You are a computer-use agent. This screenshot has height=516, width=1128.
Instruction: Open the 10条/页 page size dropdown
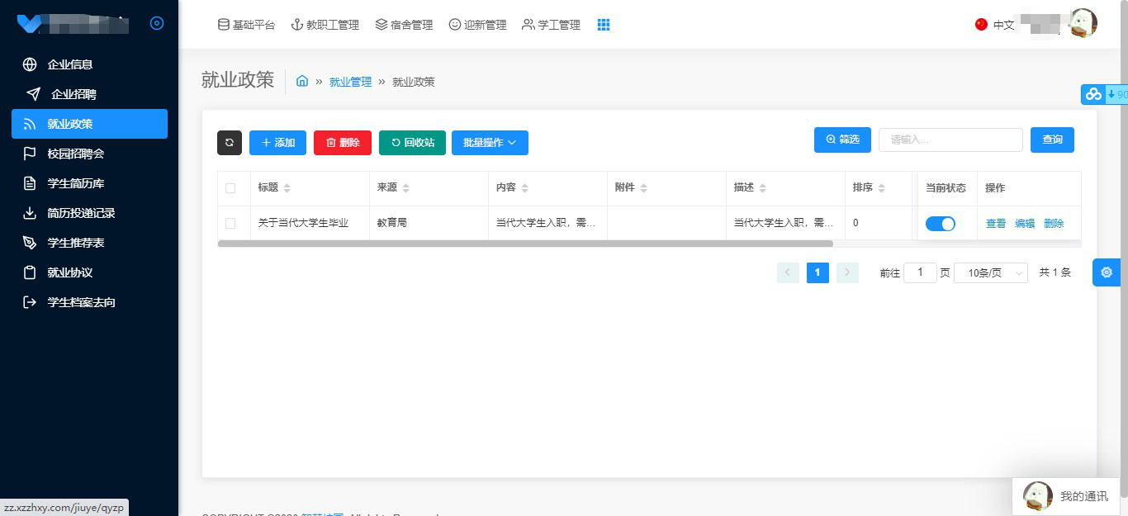point(990,273)
